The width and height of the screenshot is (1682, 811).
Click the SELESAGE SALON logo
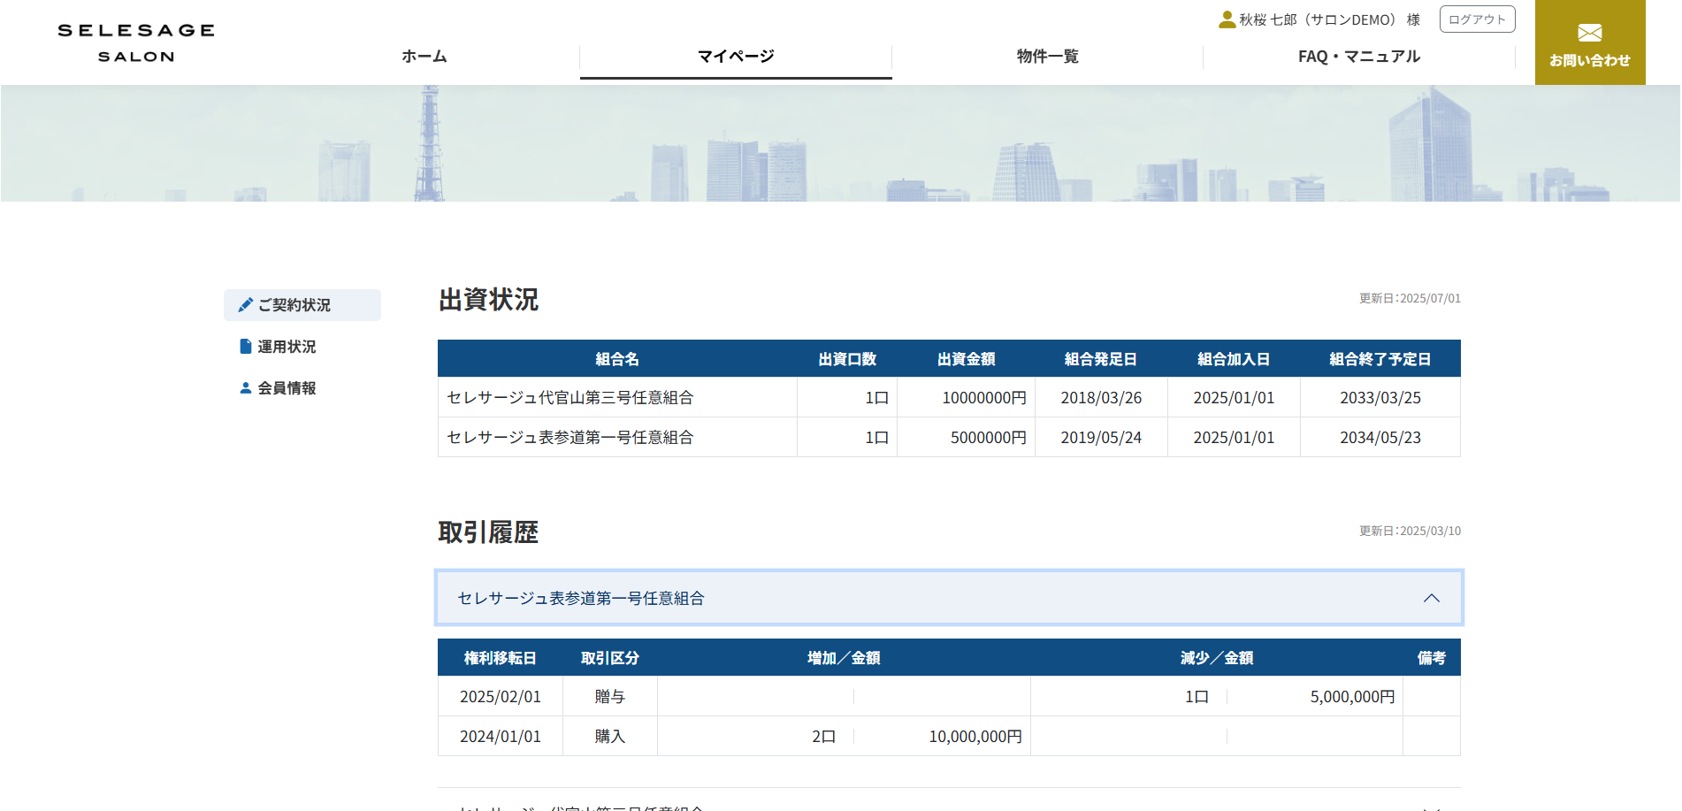coord(136,42)
